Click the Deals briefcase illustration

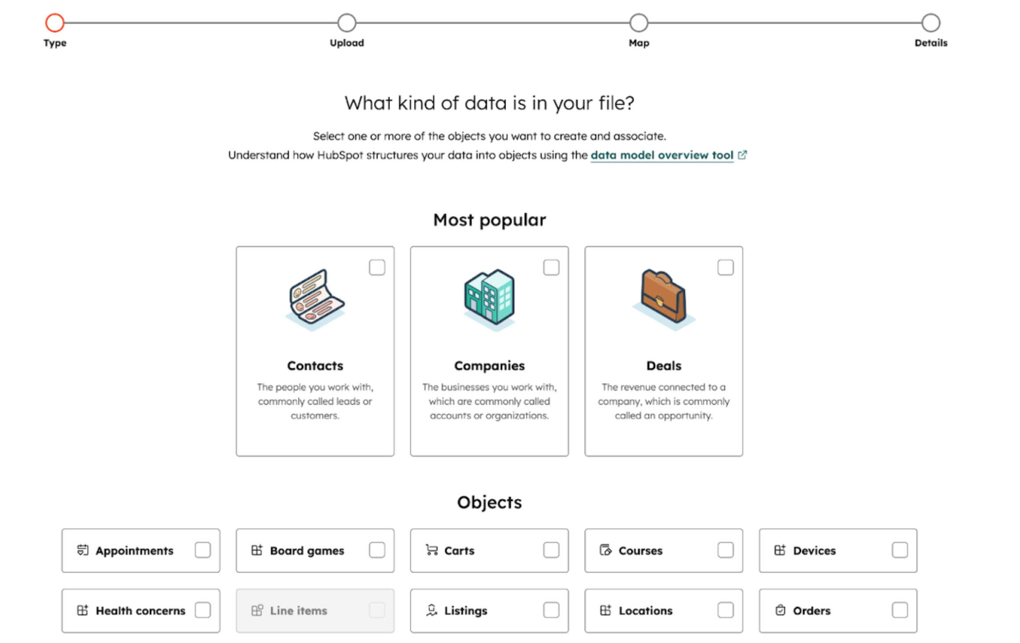pos(663,299)
